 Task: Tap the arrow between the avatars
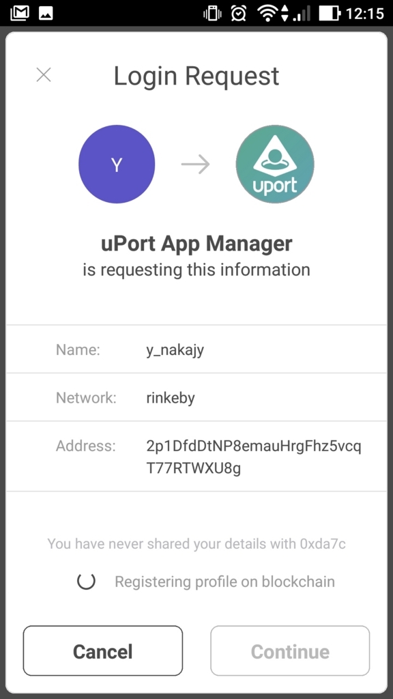click(x=196, y=164)
